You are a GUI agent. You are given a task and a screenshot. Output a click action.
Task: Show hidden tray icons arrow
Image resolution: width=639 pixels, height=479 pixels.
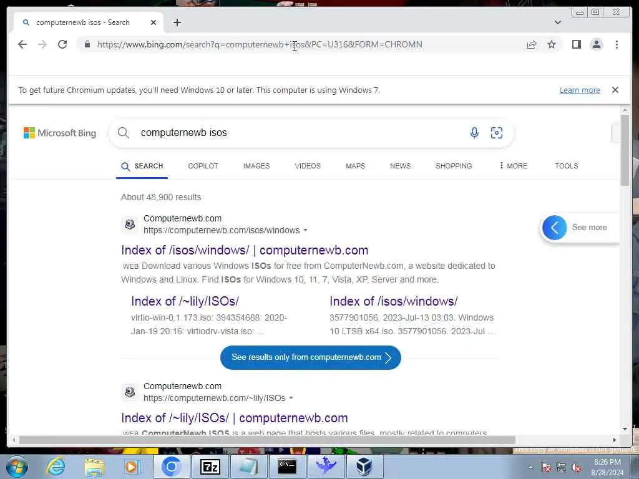coord(530,468)
